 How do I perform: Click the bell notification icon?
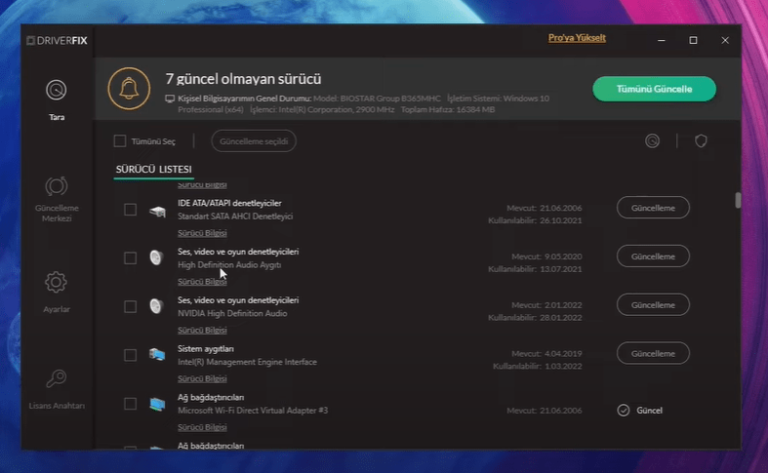(x=130, y=89)
